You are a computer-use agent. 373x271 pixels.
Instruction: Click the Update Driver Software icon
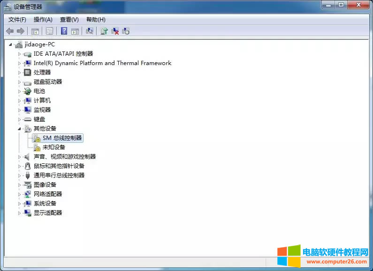(x=104, y=31)
